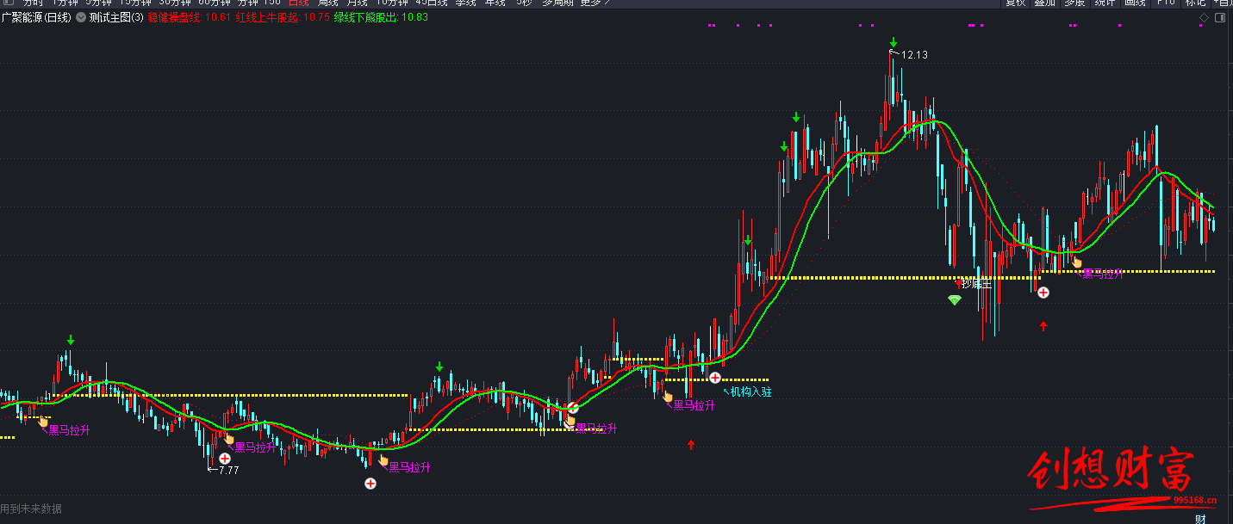Open the indicator dropdown next to 广聚能源(日线)
The height and width of the screenshot is (524, 1233).
[x=81, y=17]
